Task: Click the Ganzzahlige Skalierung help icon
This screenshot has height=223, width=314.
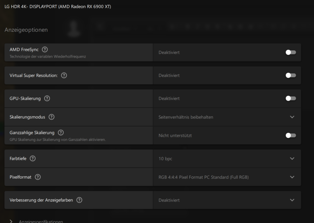Action: pos(61,133)
